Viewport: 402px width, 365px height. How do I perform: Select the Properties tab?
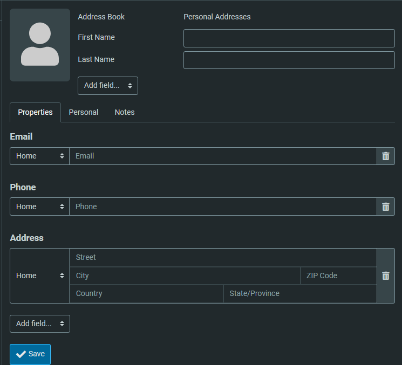pyautogui.click(x=35, y=112)
